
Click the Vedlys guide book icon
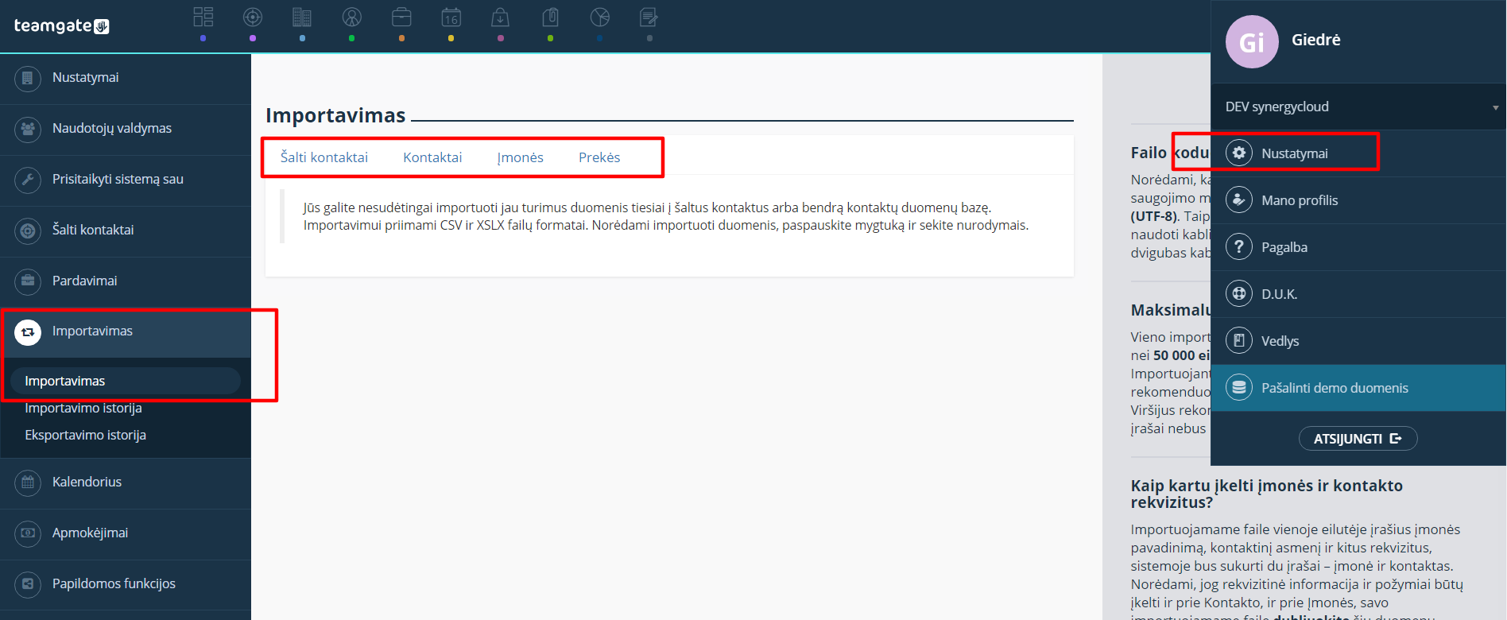click(1238, 340)
